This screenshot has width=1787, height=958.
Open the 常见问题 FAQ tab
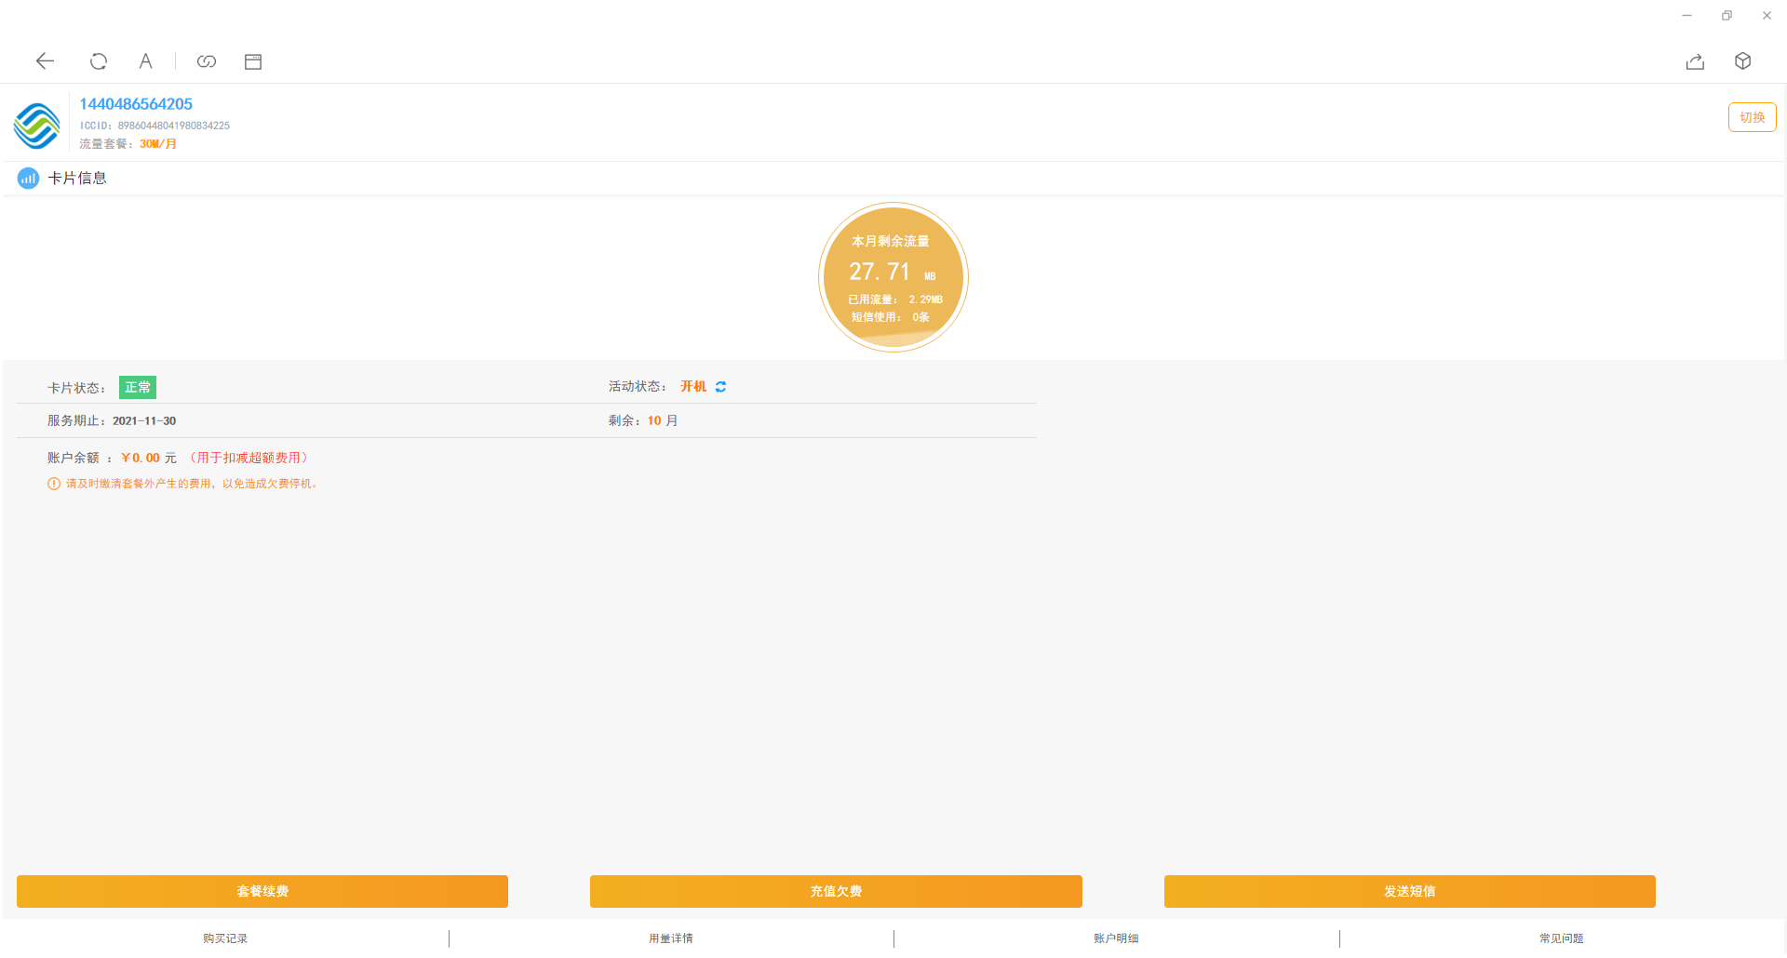coord(1562,938)
